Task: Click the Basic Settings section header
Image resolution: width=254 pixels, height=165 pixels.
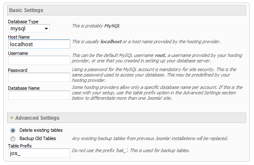Action: click(126, 10)
